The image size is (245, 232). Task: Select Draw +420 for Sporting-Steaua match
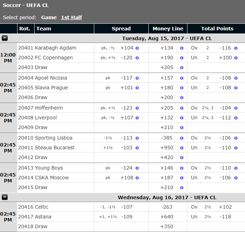pos(181,158)
